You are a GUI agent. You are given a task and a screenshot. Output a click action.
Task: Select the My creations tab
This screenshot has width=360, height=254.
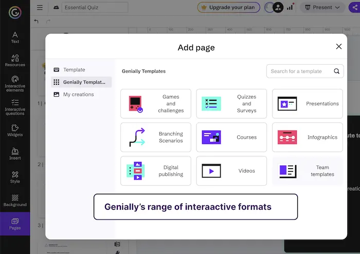[81, 94]
